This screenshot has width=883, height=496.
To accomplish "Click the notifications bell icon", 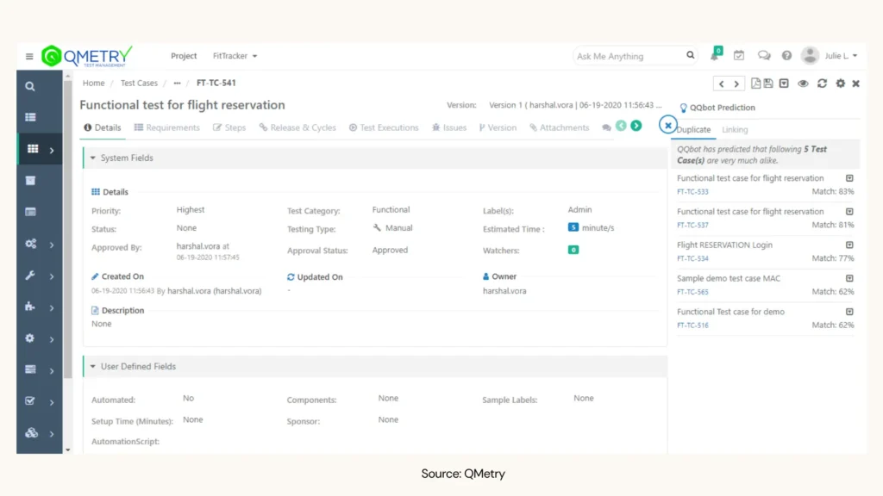I will [714, 55].
